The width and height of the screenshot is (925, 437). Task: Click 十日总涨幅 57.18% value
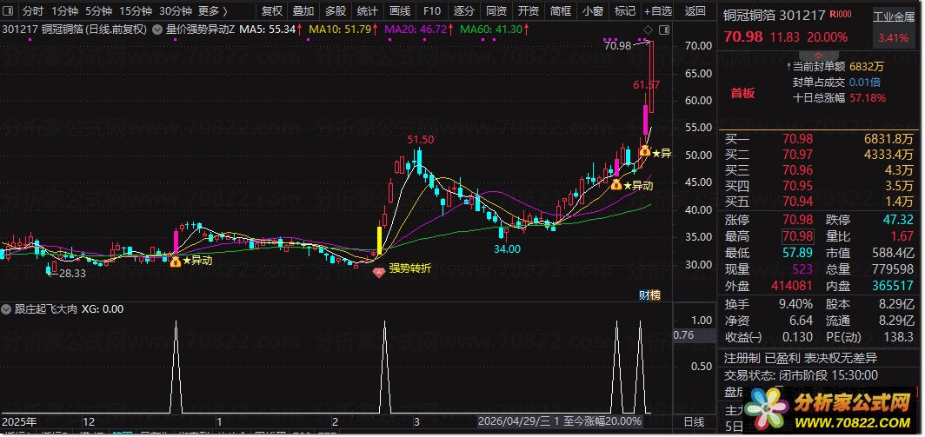[868, 98]
